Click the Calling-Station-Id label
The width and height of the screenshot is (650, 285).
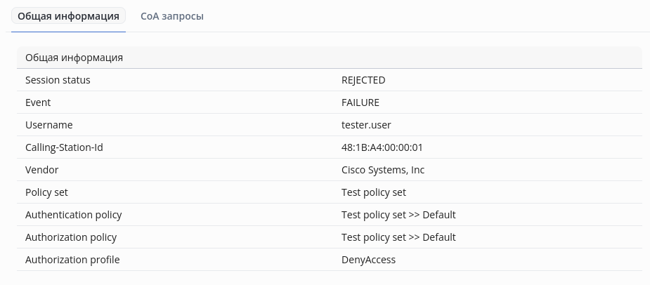[69, 147]
